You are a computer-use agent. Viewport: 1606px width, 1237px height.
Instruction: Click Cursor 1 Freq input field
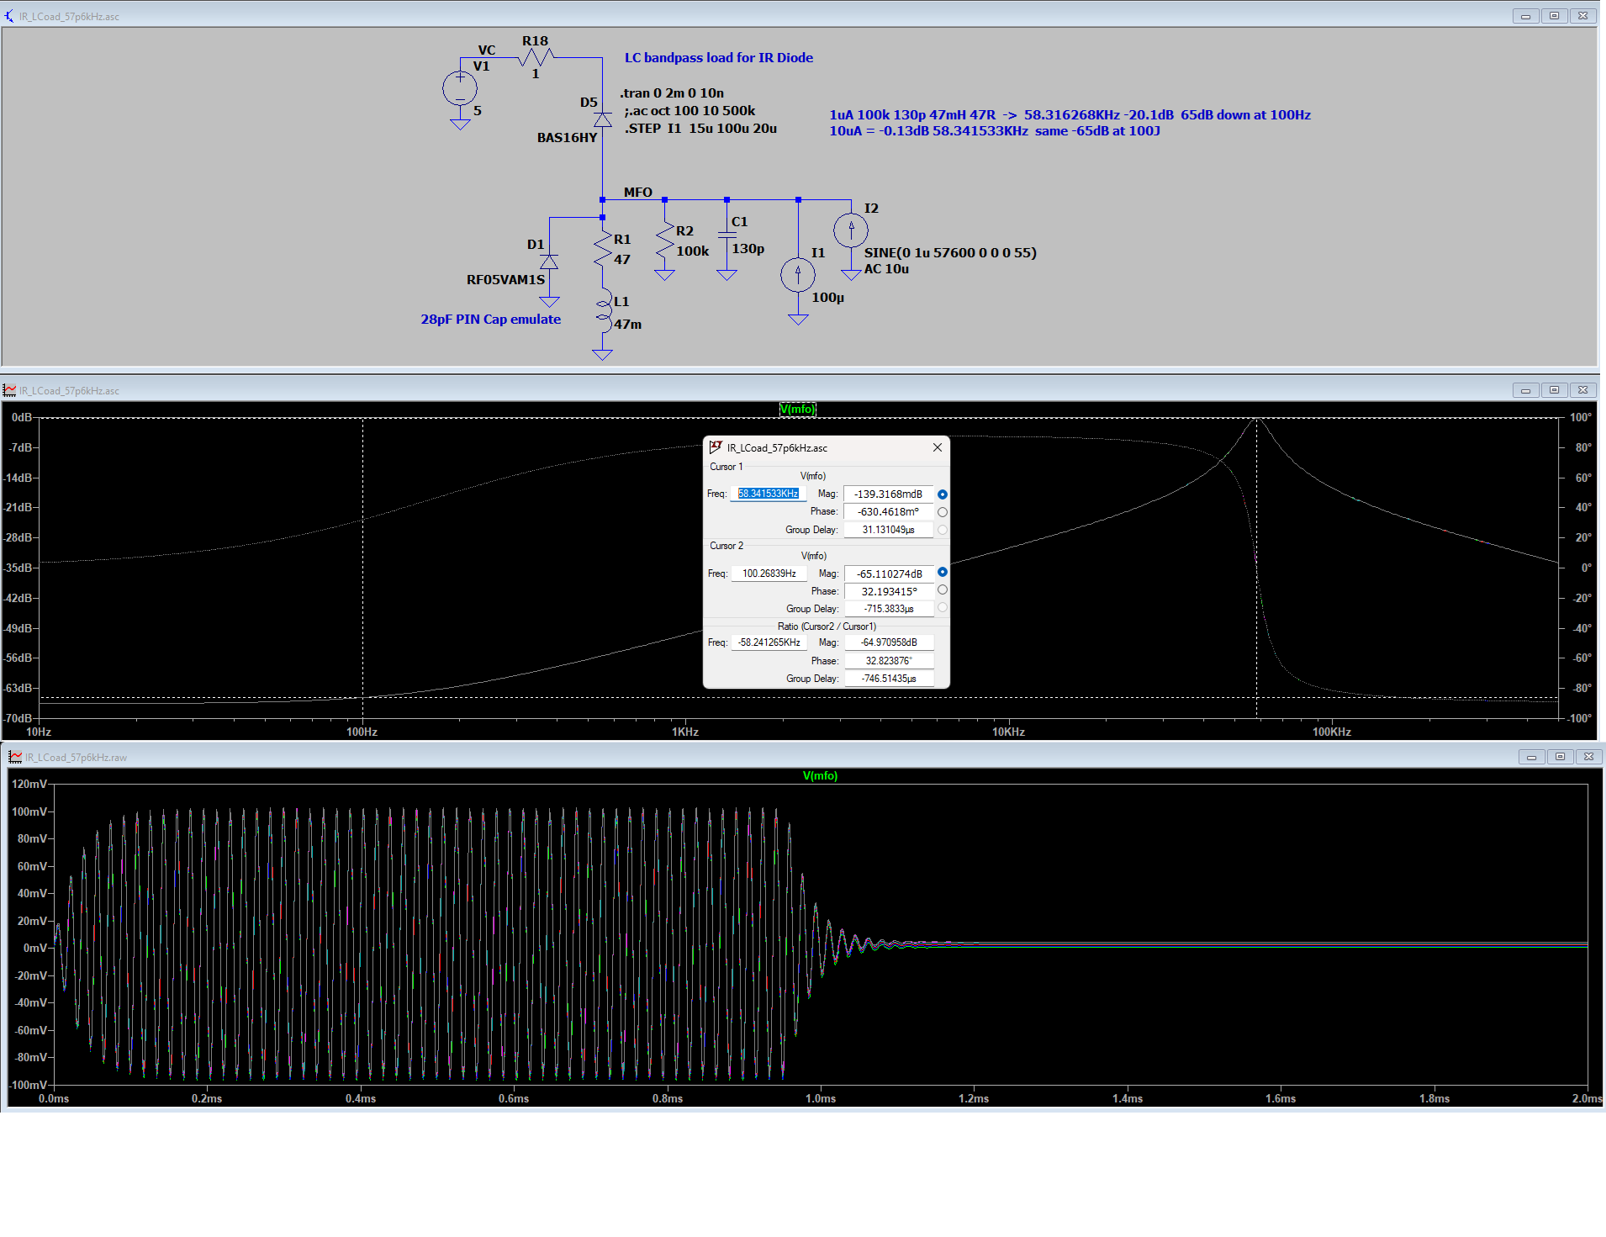[768, 494]
